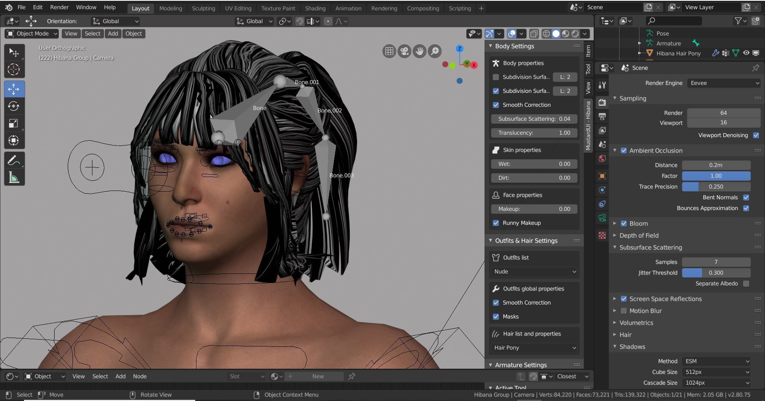This screenshot has height=401, width=765.
Task: Open the File menu
Action: tap(22, 7)
